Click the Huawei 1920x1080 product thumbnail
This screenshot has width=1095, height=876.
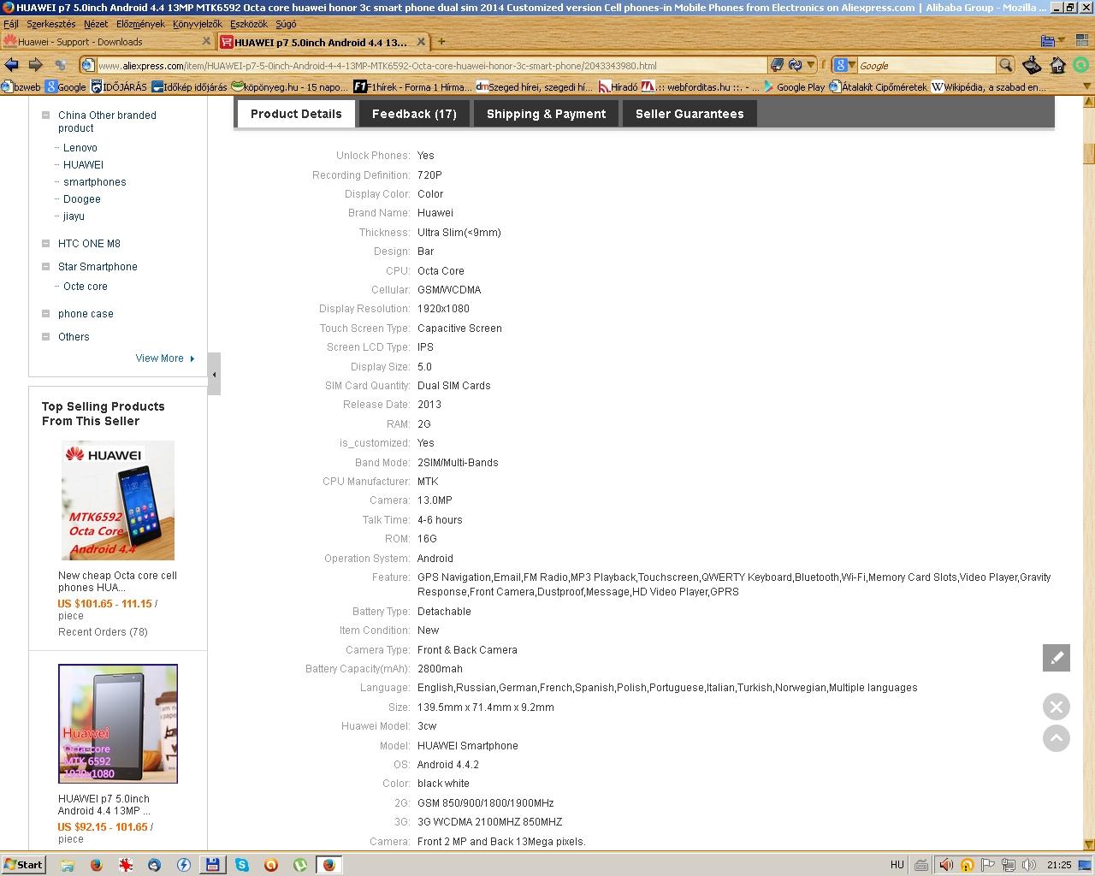pos(118,724)
